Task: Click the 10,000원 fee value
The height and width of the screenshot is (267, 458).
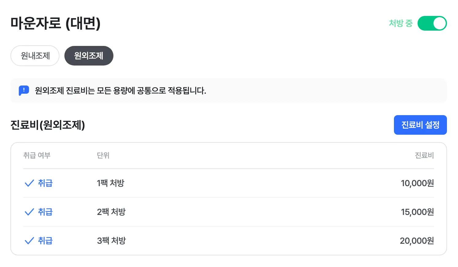Action: pyautogui.click(x=418, y=183)
